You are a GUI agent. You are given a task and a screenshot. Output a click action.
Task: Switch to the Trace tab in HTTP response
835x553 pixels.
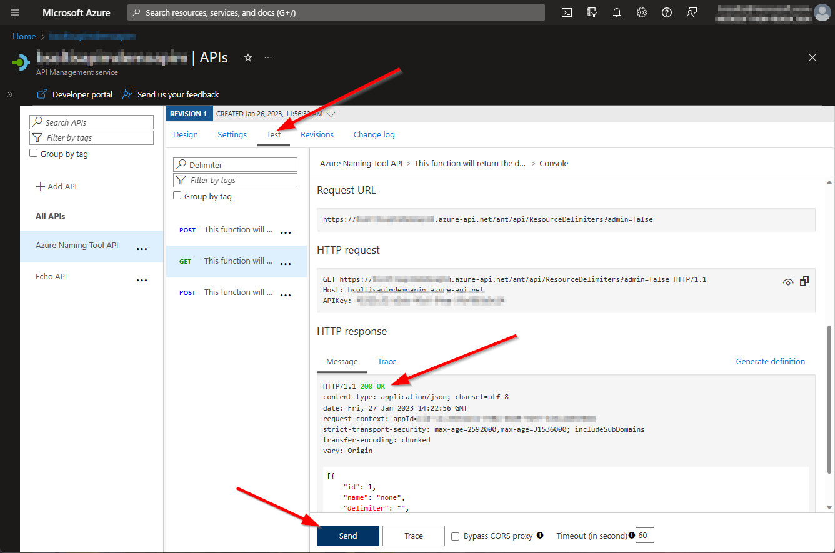tap(387, 361)
